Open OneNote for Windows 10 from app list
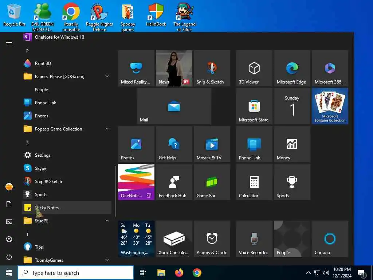This screenshot has width=373, height=280. pos(66,37)
